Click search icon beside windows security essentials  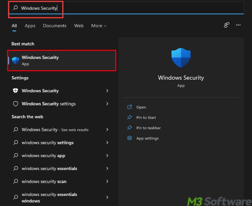15,168
